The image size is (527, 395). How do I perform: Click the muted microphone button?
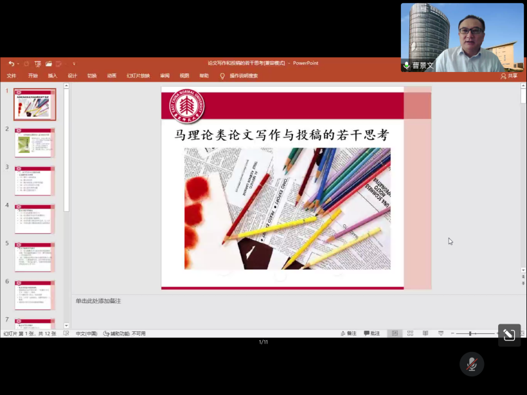tap(471, 364)
